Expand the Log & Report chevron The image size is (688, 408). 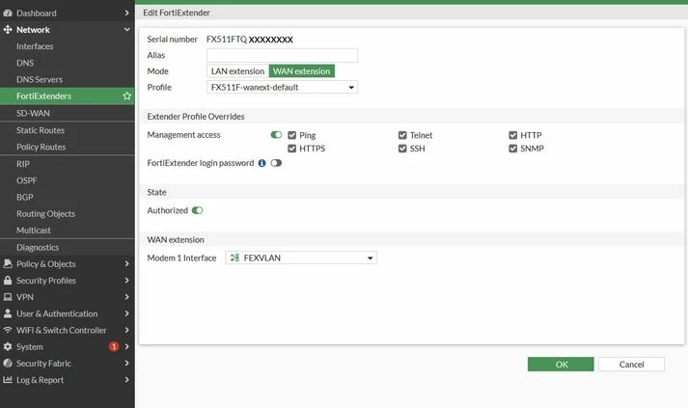pyautogui.click(x=126, y=380)
